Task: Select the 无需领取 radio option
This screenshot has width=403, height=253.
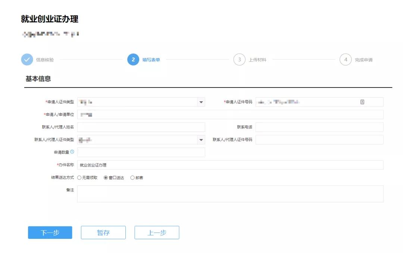Action: click(x=79, y=177)
